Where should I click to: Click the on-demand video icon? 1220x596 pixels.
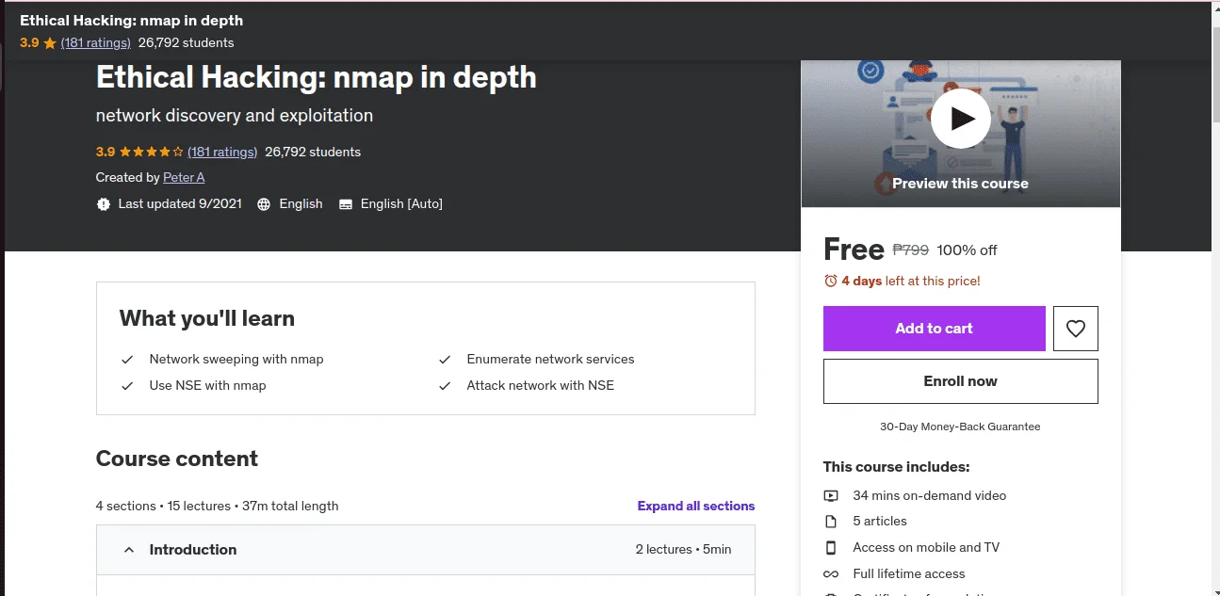click(831, 495)
